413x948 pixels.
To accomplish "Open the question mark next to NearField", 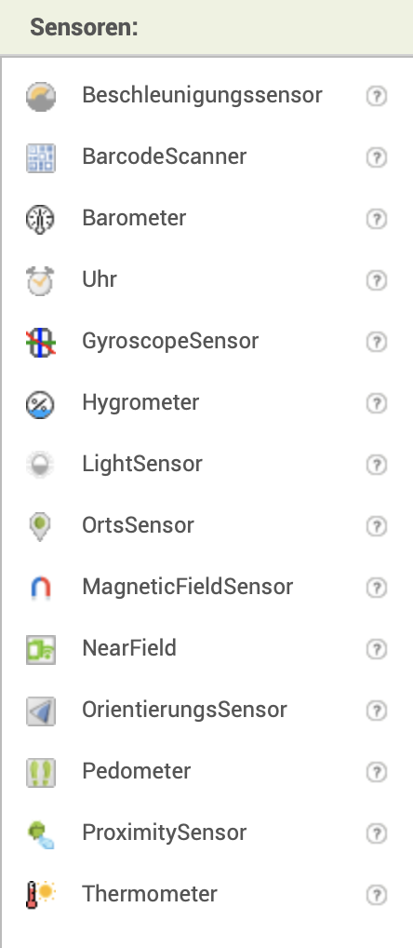I will (x=376, y=649).
